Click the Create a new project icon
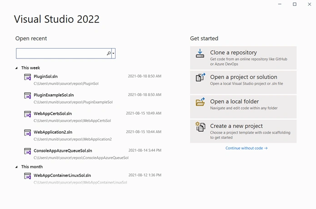Screen dimensions: 316x209 coord(201,127)
